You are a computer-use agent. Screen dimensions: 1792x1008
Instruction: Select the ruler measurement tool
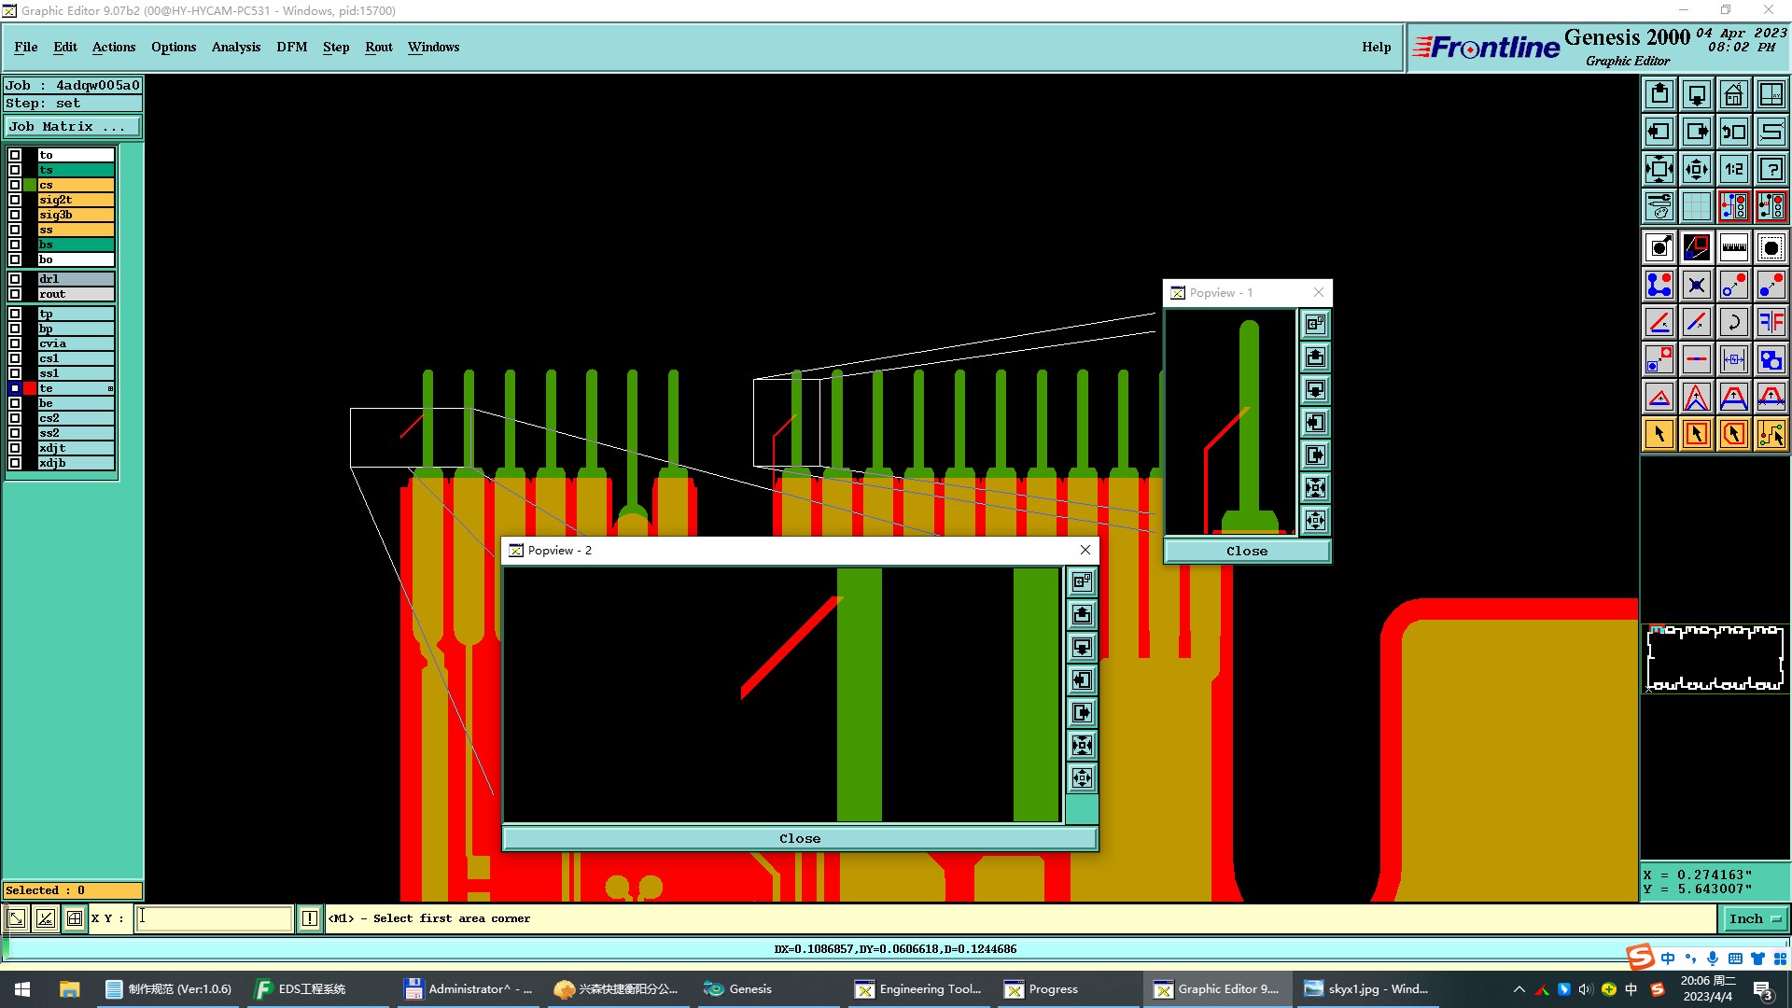pyautogui.click(x=1733, y=247)
